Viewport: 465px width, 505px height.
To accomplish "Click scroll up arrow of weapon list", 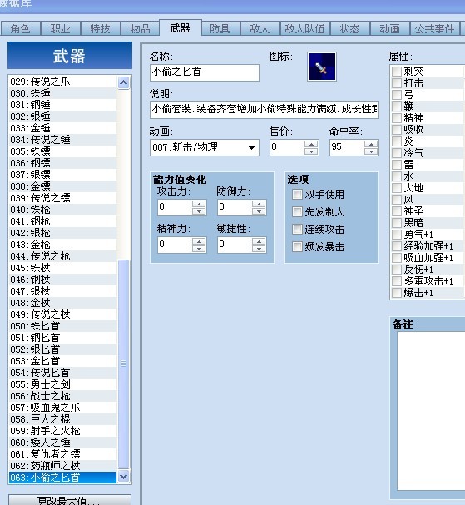I will (124, 82).
